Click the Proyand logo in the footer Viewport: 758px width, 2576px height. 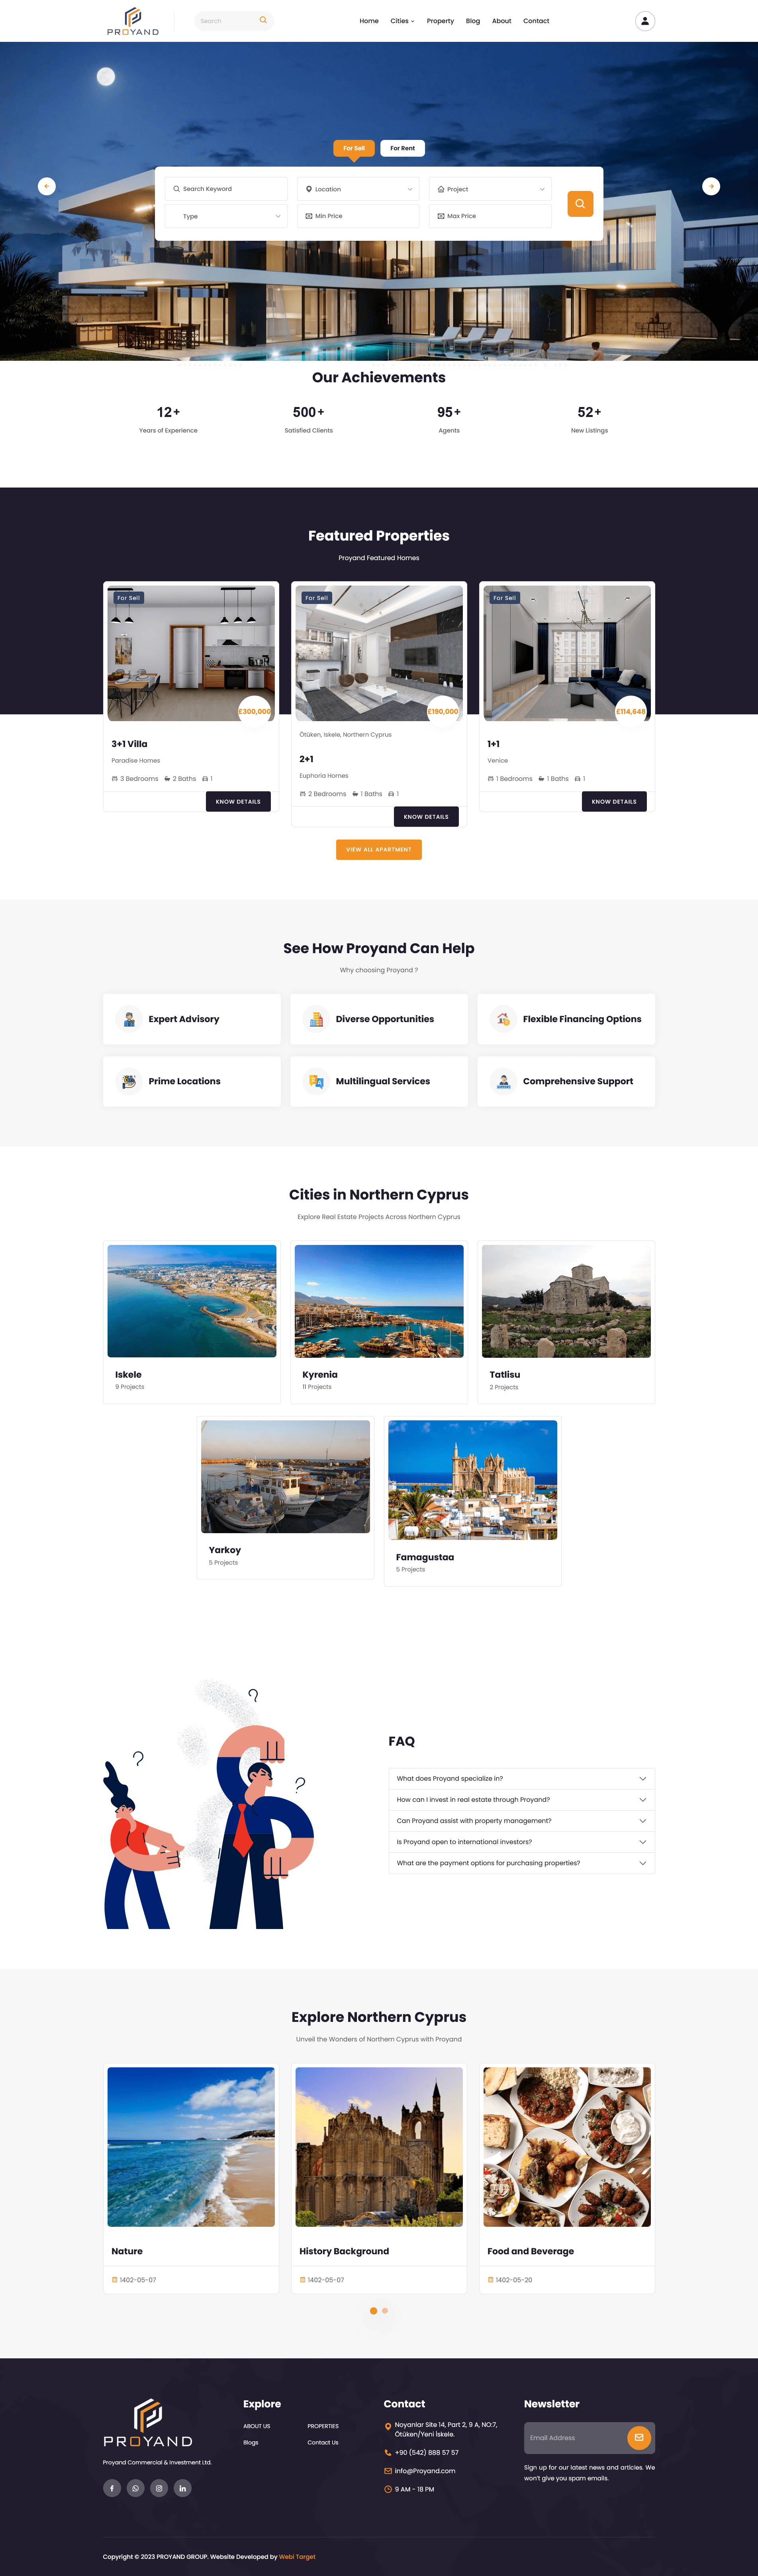point(148,2422)
